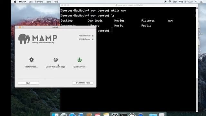Image resolution: width=206 pixels, height=116 pixels.
Task: Open the Wi-Fi status menu
Action: (x=170, y=2)
